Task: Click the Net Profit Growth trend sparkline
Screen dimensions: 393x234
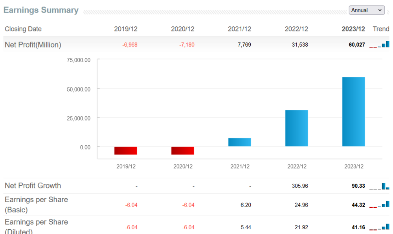Action: pos(379,186)
